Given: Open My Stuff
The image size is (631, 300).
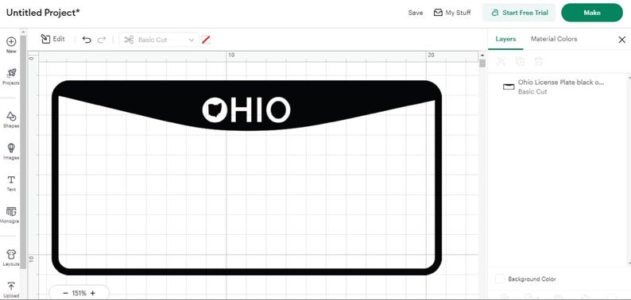Looking at the screenshot, I should click(452, 13).
